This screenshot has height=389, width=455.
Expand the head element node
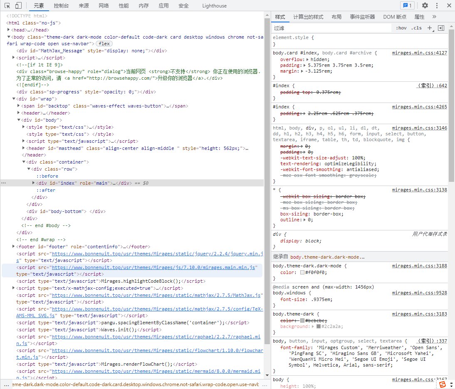(x=8, y=29)
